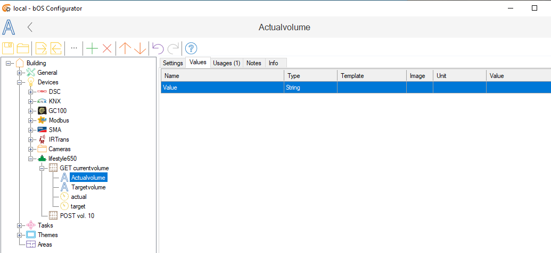Viewport: 551px width, 253px height.
Task: Expand the Tasks tree node
Action: coord(20,225)
